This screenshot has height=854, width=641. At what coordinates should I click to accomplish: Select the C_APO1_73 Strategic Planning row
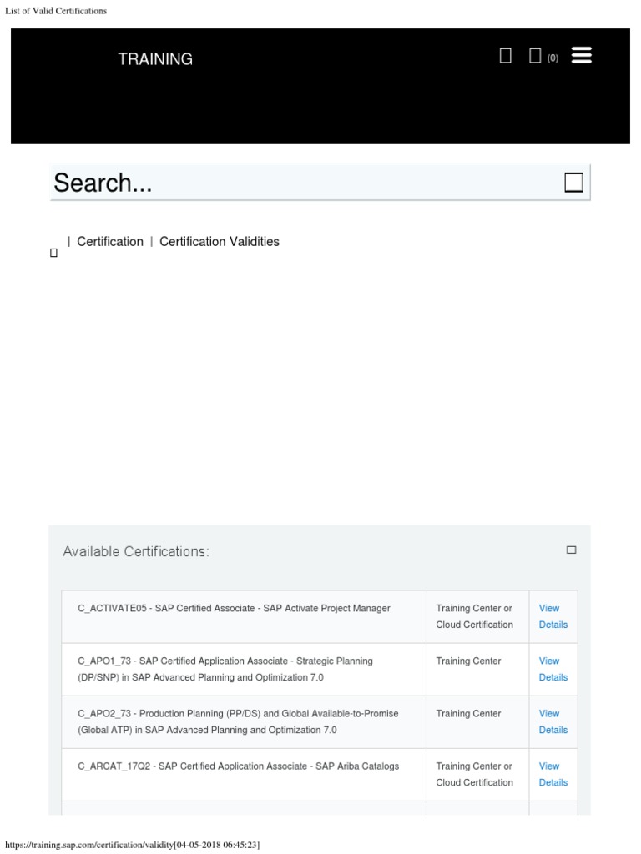click(x=225, y=669)
